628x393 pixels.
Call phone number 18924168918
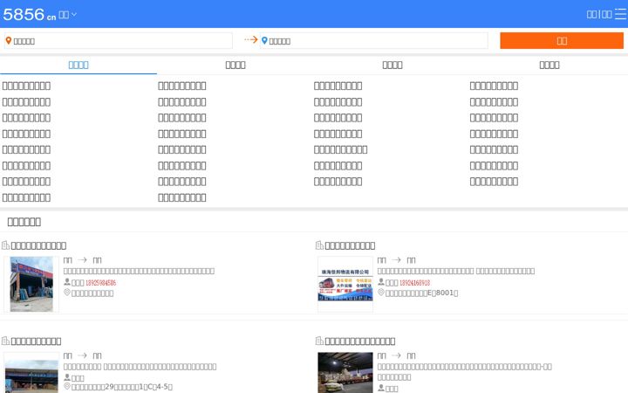tap(414, 283)
